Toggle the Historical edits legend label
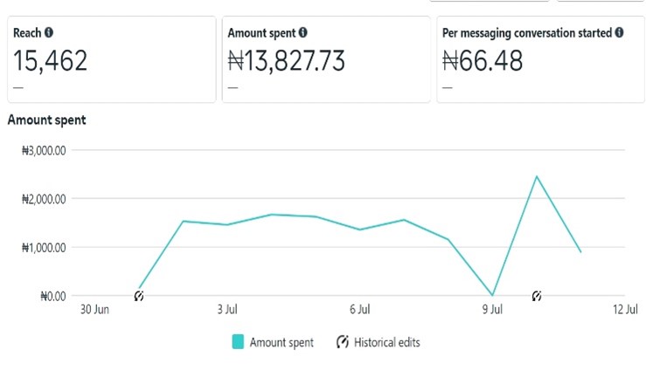The width and height of the screenshot is (646, 370). click(386, 342)
